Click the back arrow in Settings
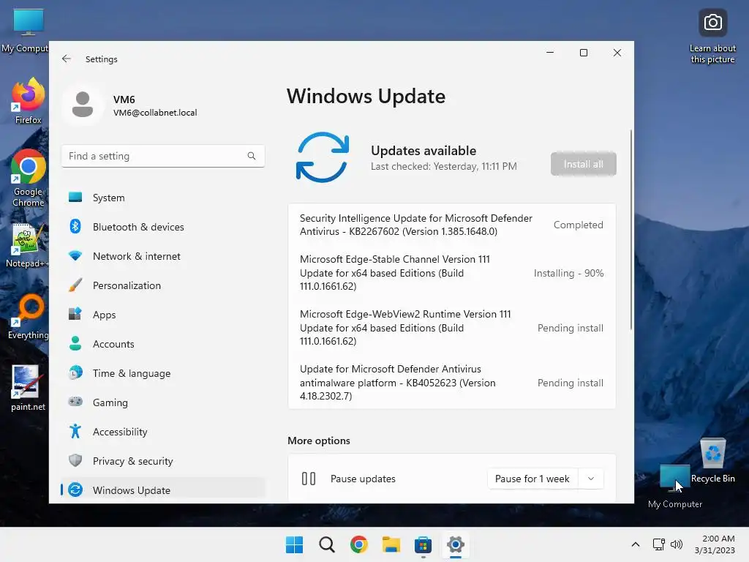 [x=67, y=59]
